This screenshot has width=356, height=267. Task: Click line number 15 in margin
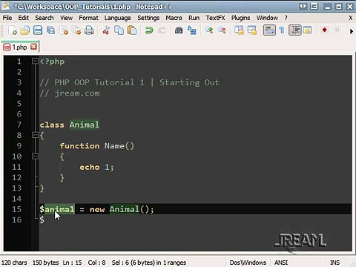pyautogui.click(x=16, y=209)
